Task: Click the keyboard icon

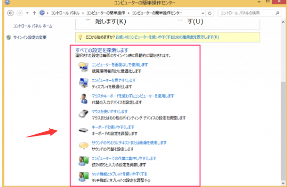Action: [84, 130]
